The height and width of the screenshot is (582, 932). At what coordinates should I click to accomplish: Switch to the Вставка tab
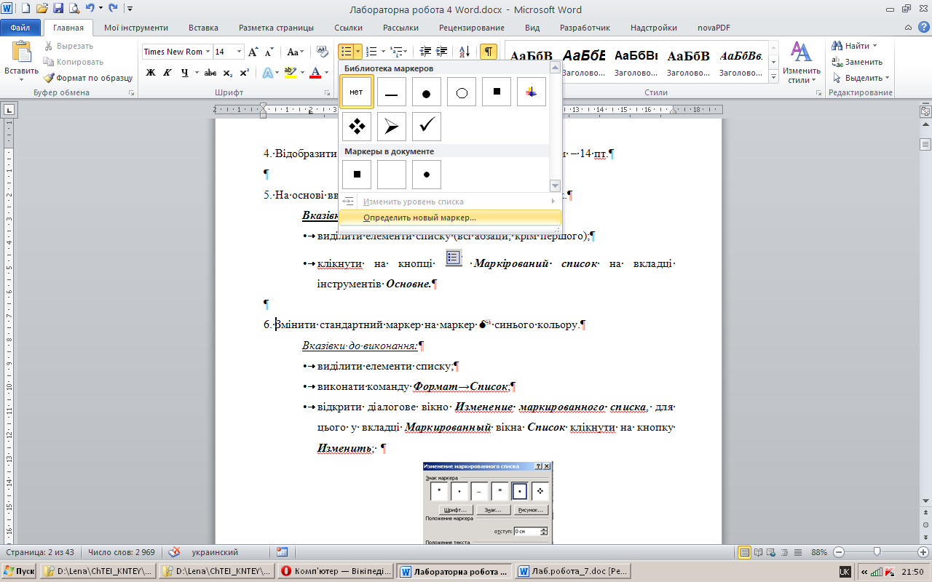coord(203,28)
